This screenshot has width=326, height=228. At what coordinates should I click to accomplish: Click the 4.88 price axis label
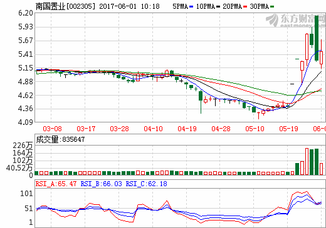tap(26, 82)
